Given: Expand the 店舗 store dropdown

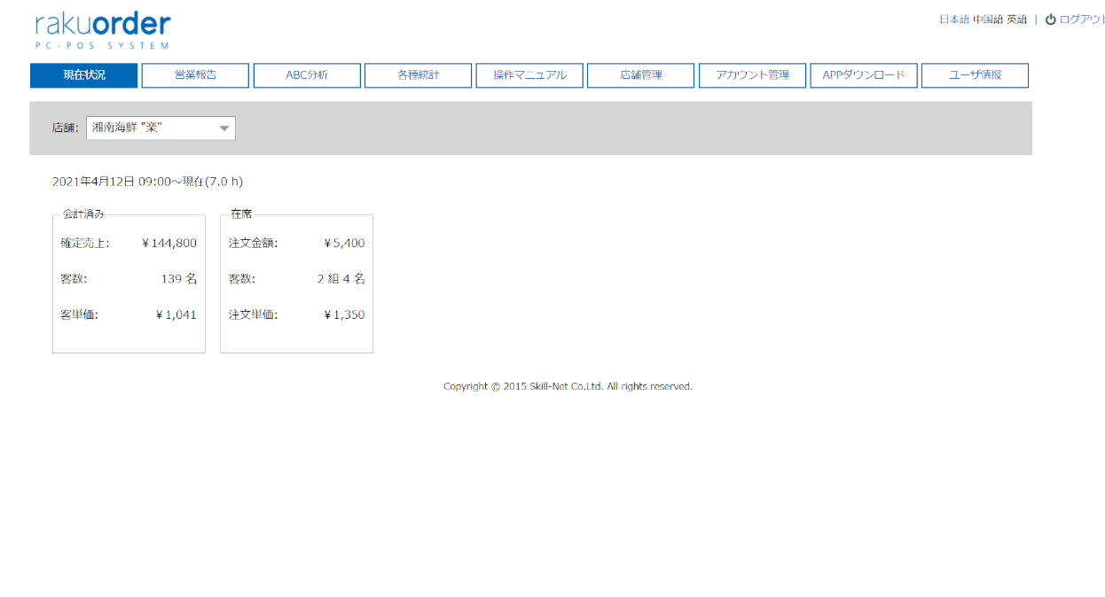Looking at the screenshot, I should (161, 128).
